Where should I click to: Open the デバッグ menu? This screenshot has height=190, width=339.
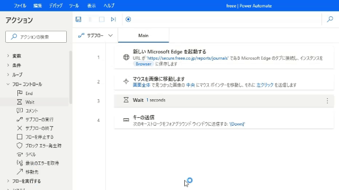56,6
